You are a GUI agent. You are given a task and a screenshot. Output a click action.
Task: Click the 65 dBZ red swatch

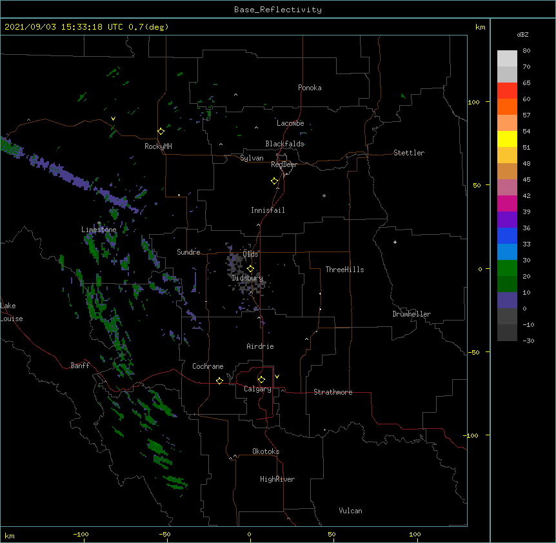[507, 91]
